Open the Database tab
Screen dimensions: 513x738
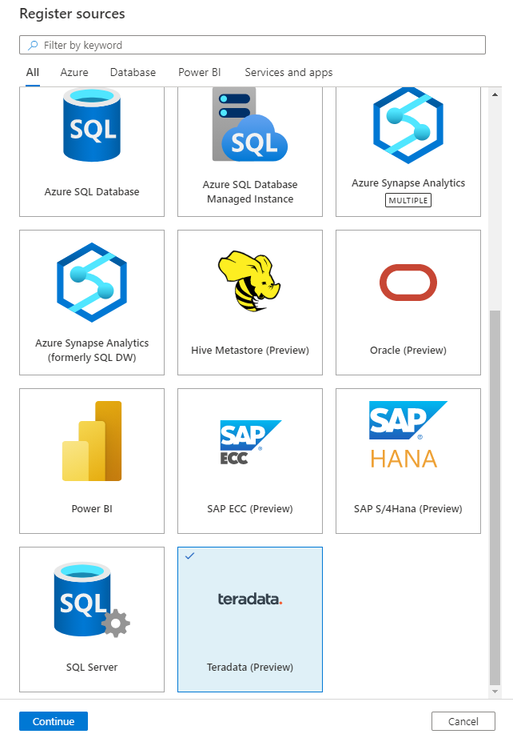pyautogui.click(x=133, y=72)
